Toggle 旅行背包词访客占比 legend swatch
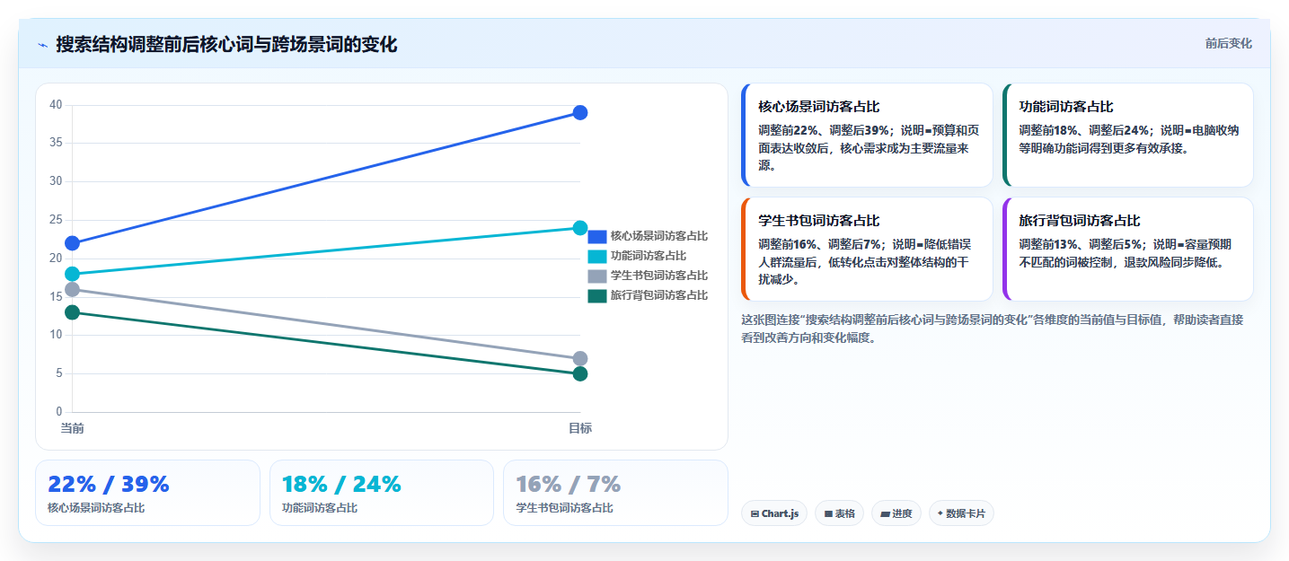1289x561 pixels. coord(597,295)
